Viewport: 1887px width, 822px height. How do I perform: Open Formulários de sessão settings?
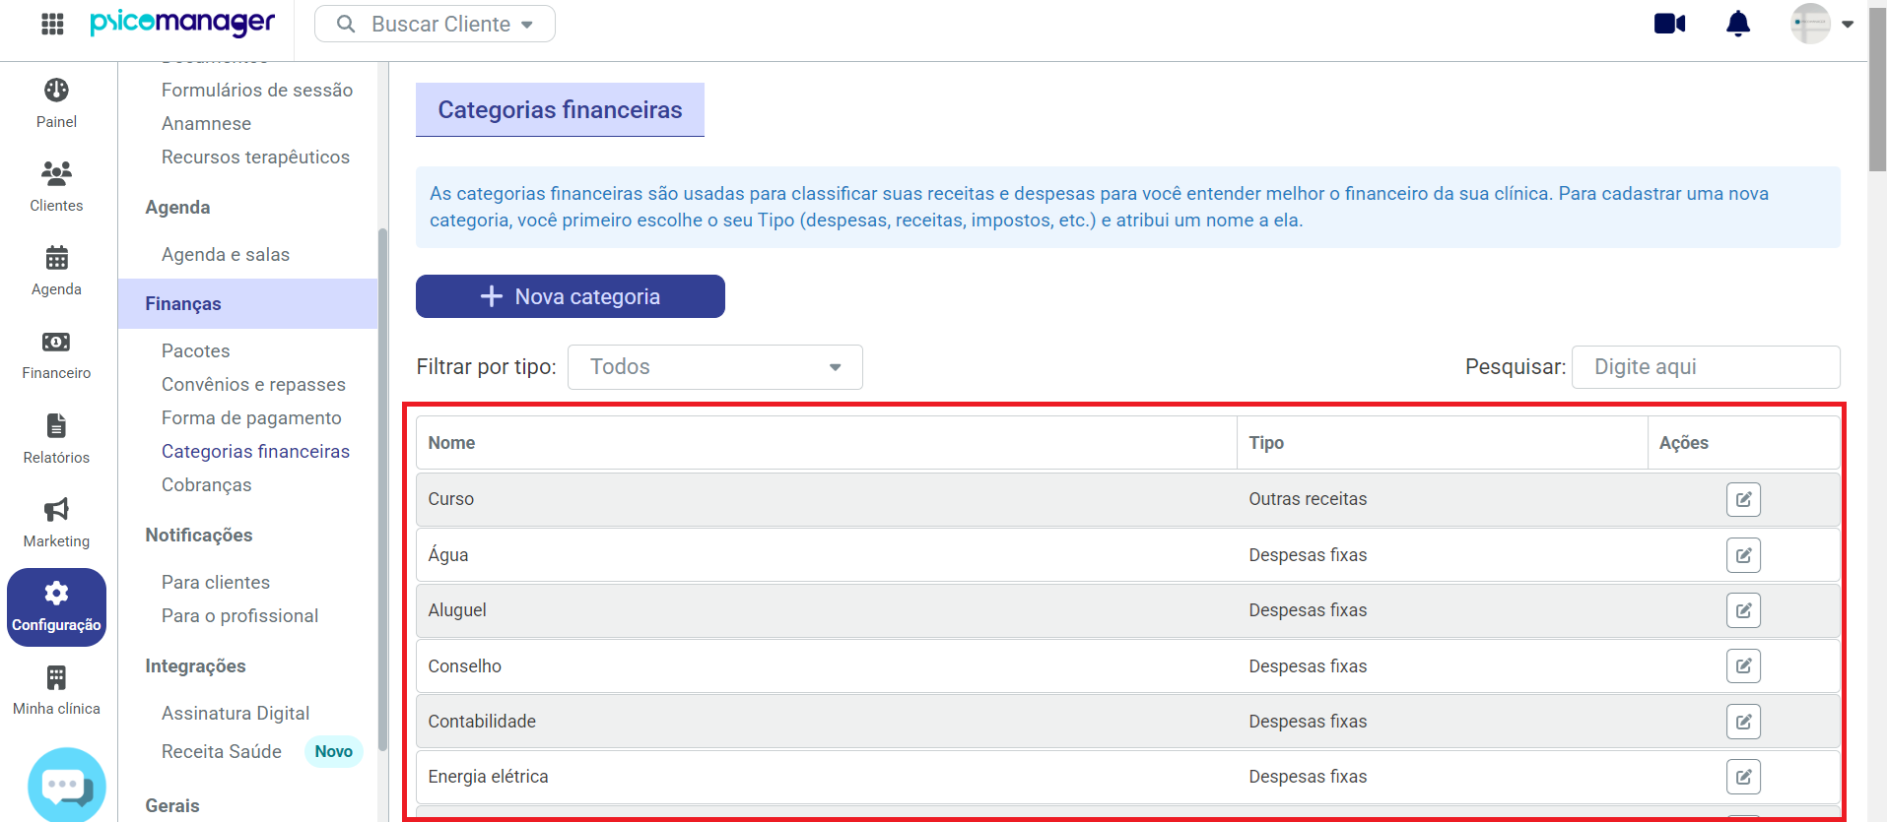pyautogui.click(x=257, y=90)
